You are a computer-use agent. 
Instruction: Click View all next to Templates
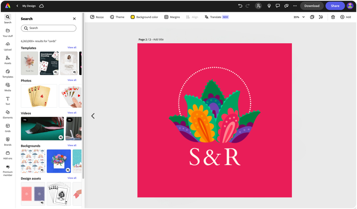(72, 47)
